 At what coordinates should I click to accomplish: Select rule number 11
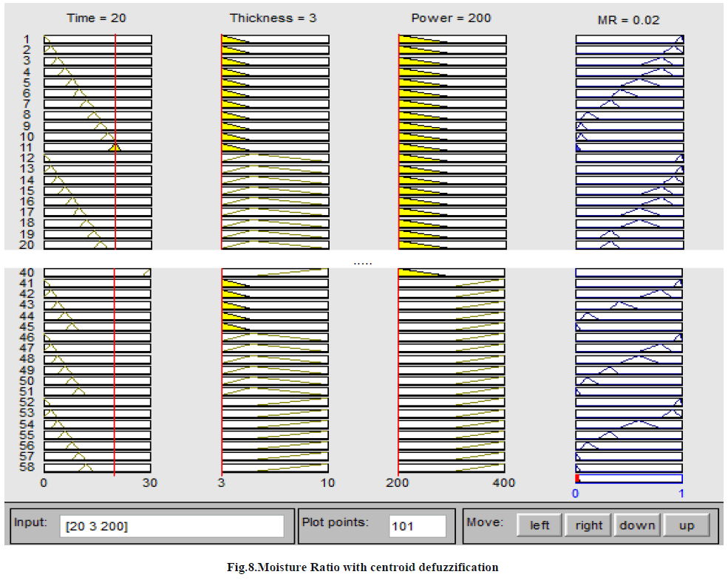[x=27, y=148]
